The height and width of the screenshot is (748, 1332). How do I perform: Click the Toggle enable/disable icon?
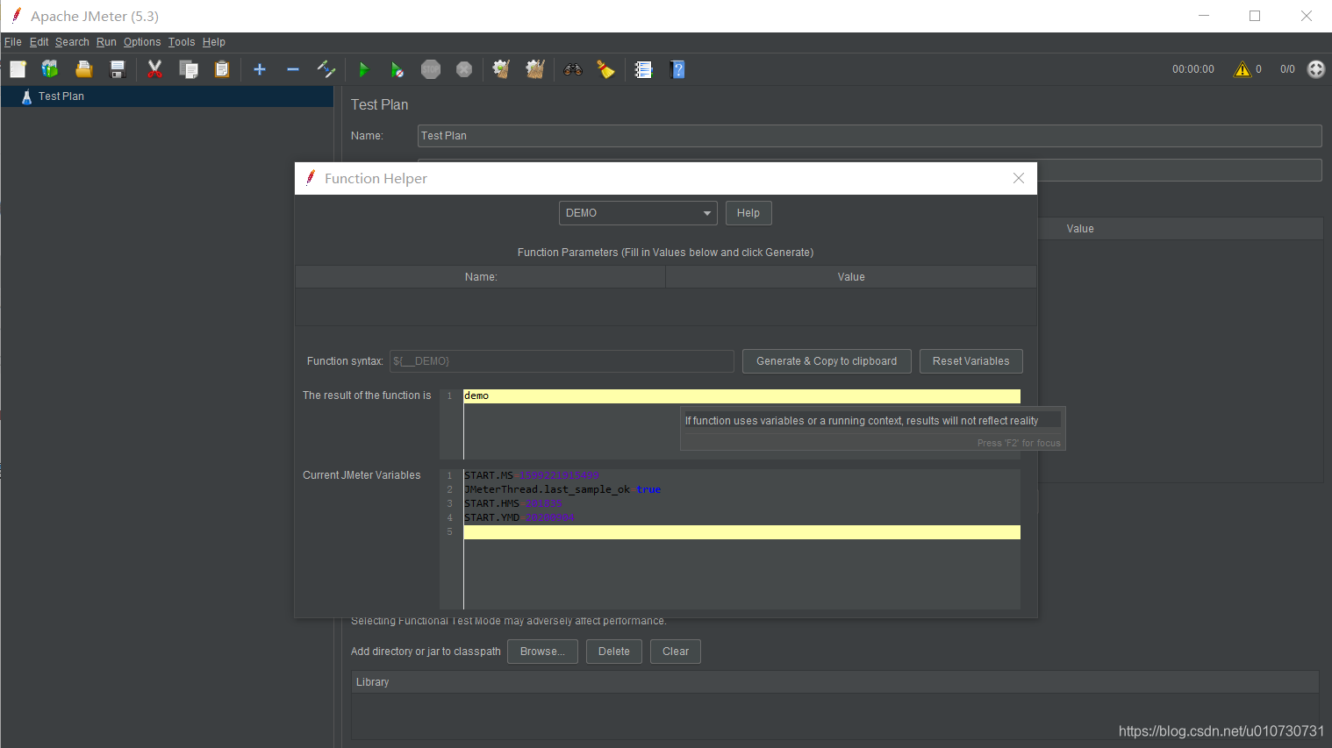pos(326,69)
